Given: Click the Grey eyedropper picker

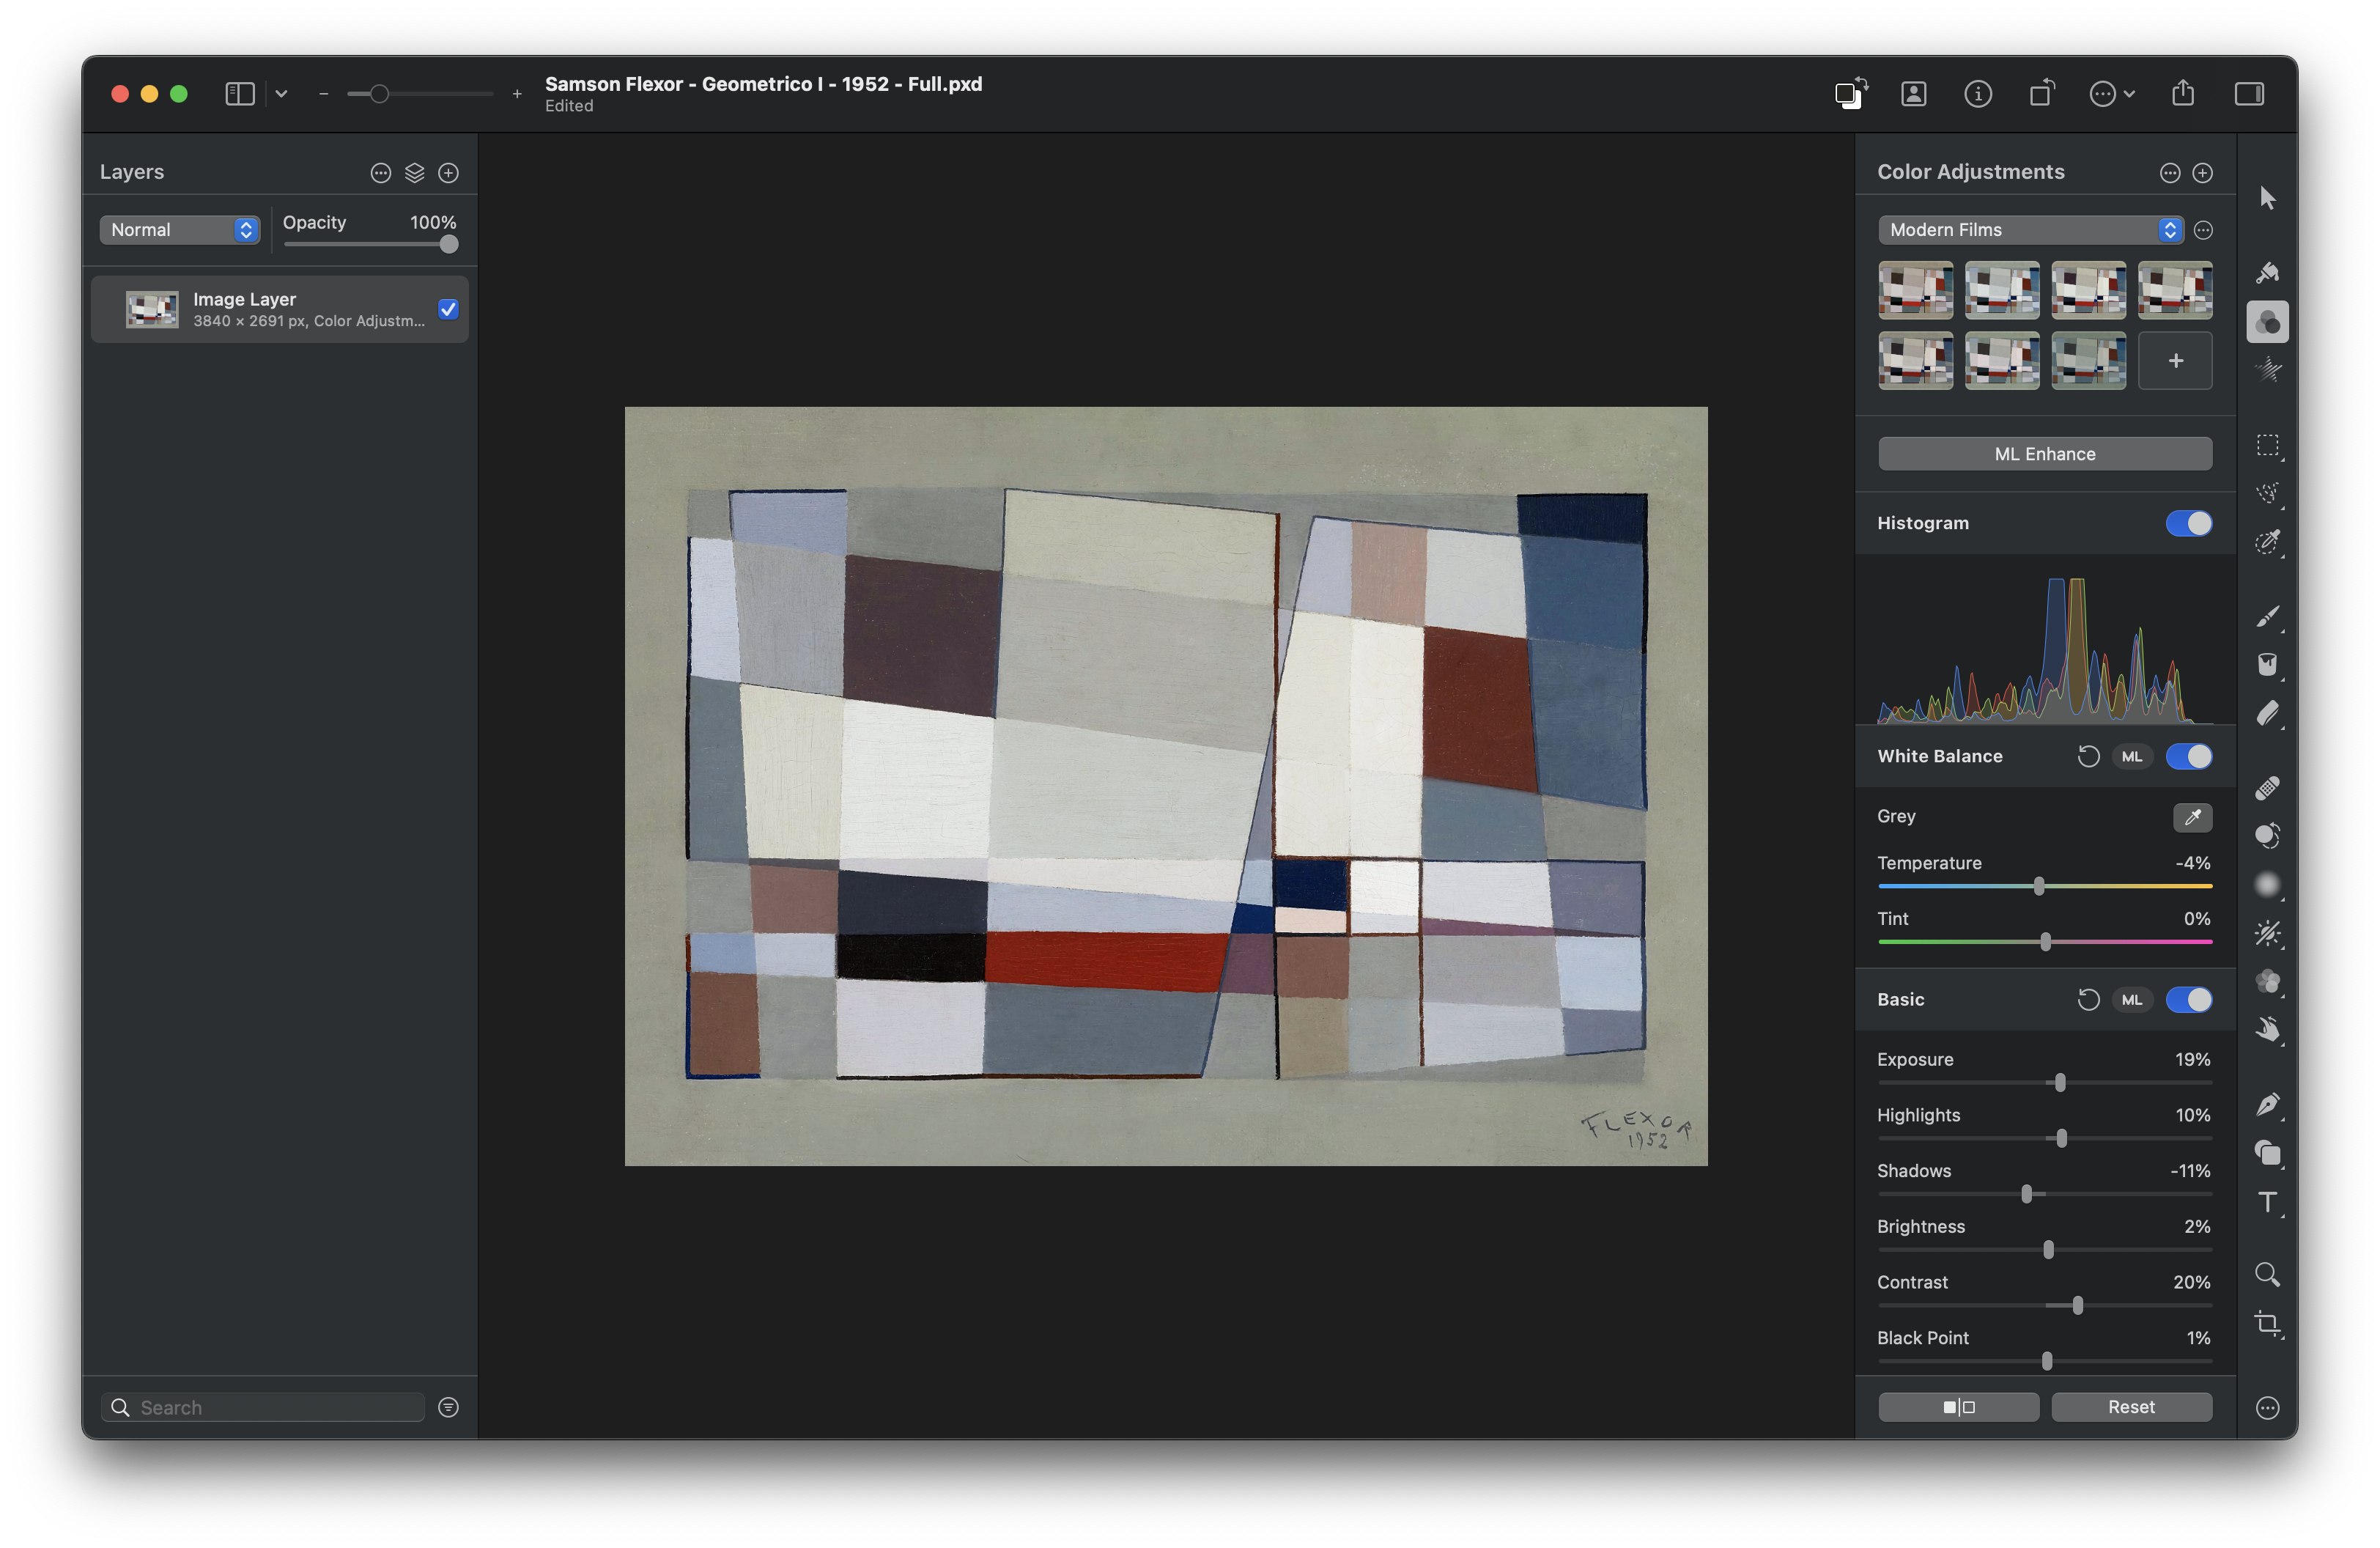Looking at the screenshot, I should pyautogui.click(x=2192, y=817).
